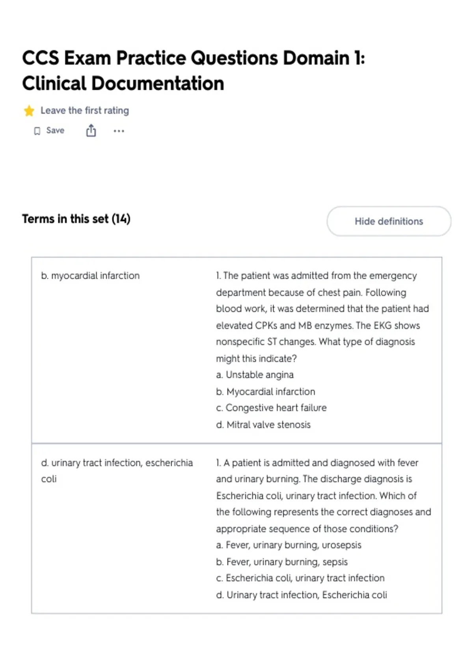Click Leave the first rating link
Viewport: 473px width, 671px height.
pyautogui.click(x=85, y=111)
